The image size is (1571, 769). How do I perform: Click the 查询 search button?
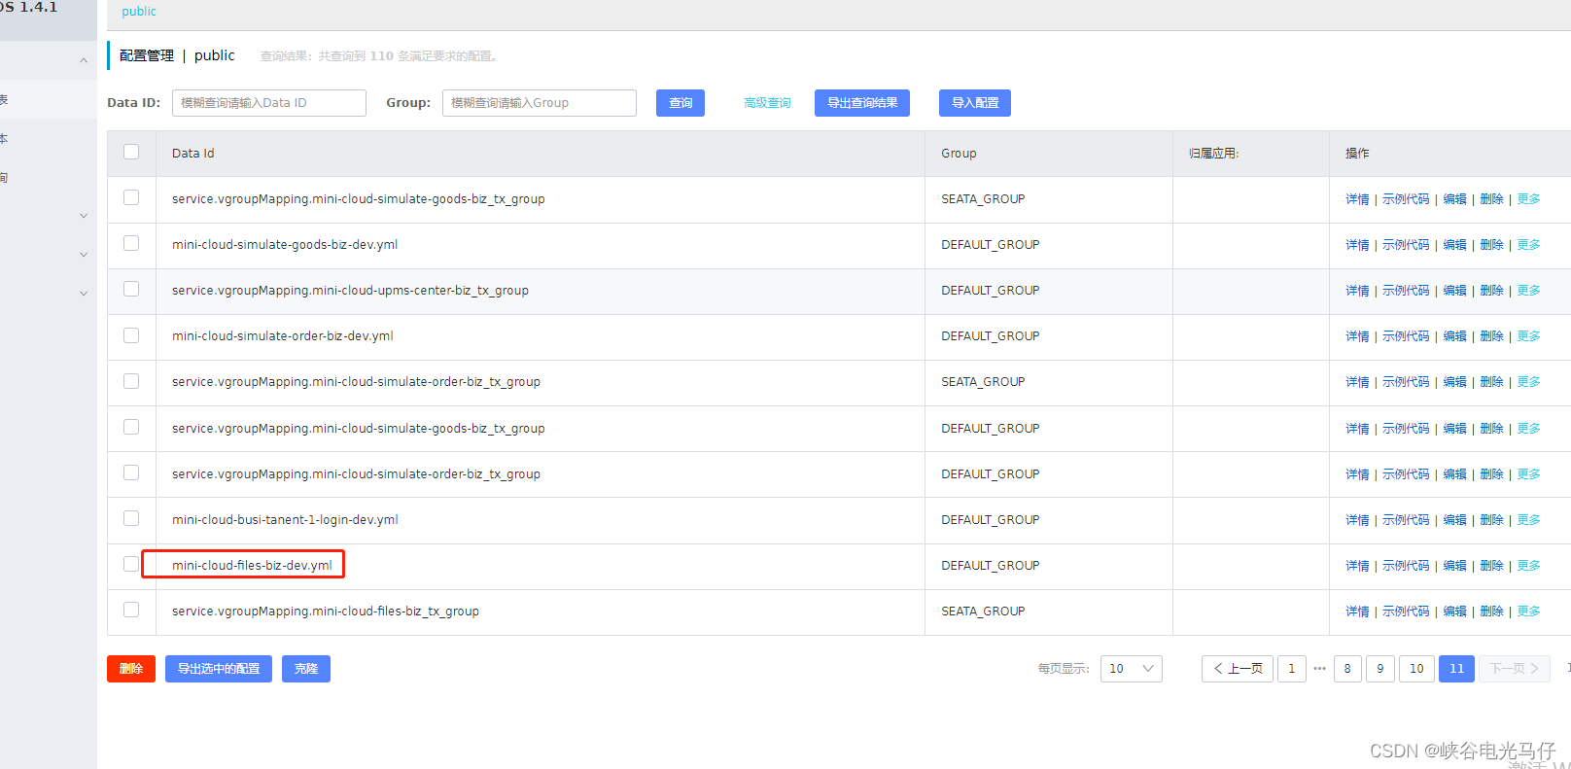pos(681,103)
